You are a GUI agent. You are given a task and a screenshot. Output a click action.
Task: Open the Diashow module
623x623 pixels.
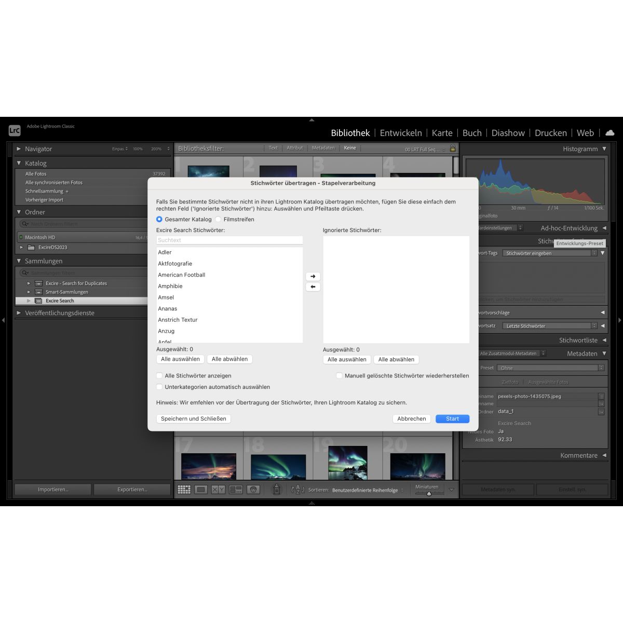508,133
